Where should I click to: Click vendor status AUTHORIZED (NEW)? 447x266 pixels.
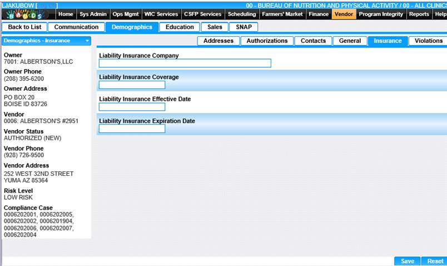pyautogui.click(x=32, y=138)
